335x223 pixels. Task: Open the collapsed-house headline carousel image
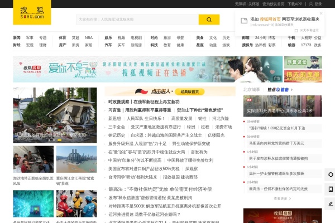[55, 115]
